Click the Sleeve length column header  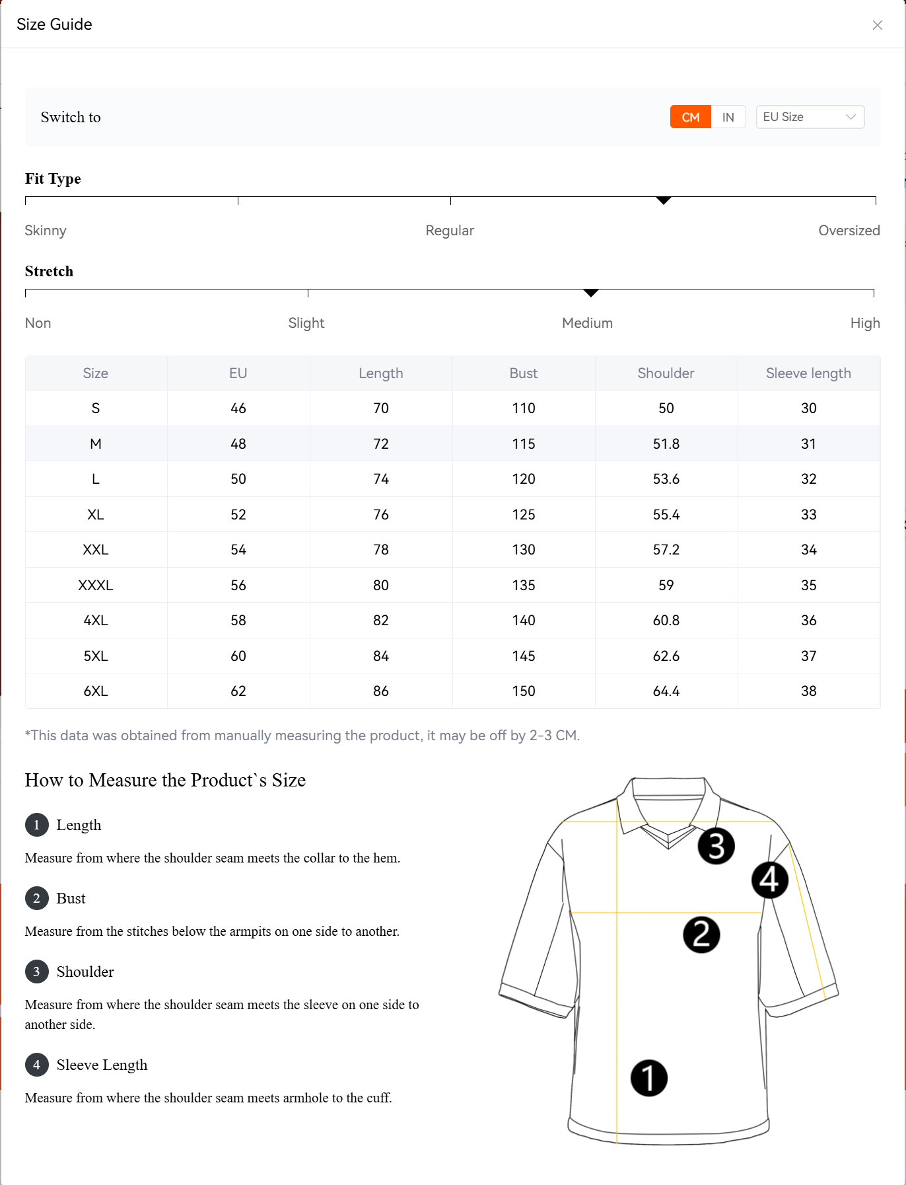click(x=808, y=373)
